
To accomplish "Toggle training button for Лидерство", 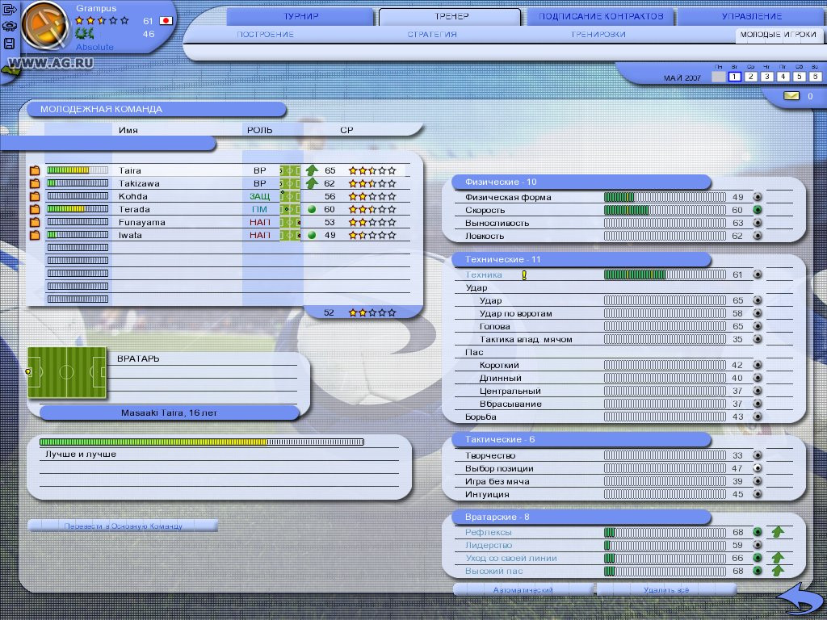I will 758,545.
